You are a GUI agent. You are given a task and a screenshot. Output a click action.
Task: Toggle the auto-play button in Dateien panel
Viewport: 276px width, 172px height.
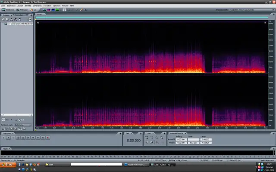pyautogui.click(x=3, y=120)
